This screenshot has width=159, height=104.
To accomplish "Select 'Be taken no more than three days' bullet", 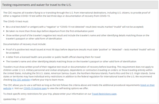I will click(50, 31).
